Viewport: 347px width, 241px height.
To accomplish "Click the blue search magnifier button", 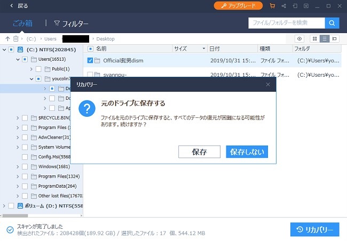I will 332,23.
